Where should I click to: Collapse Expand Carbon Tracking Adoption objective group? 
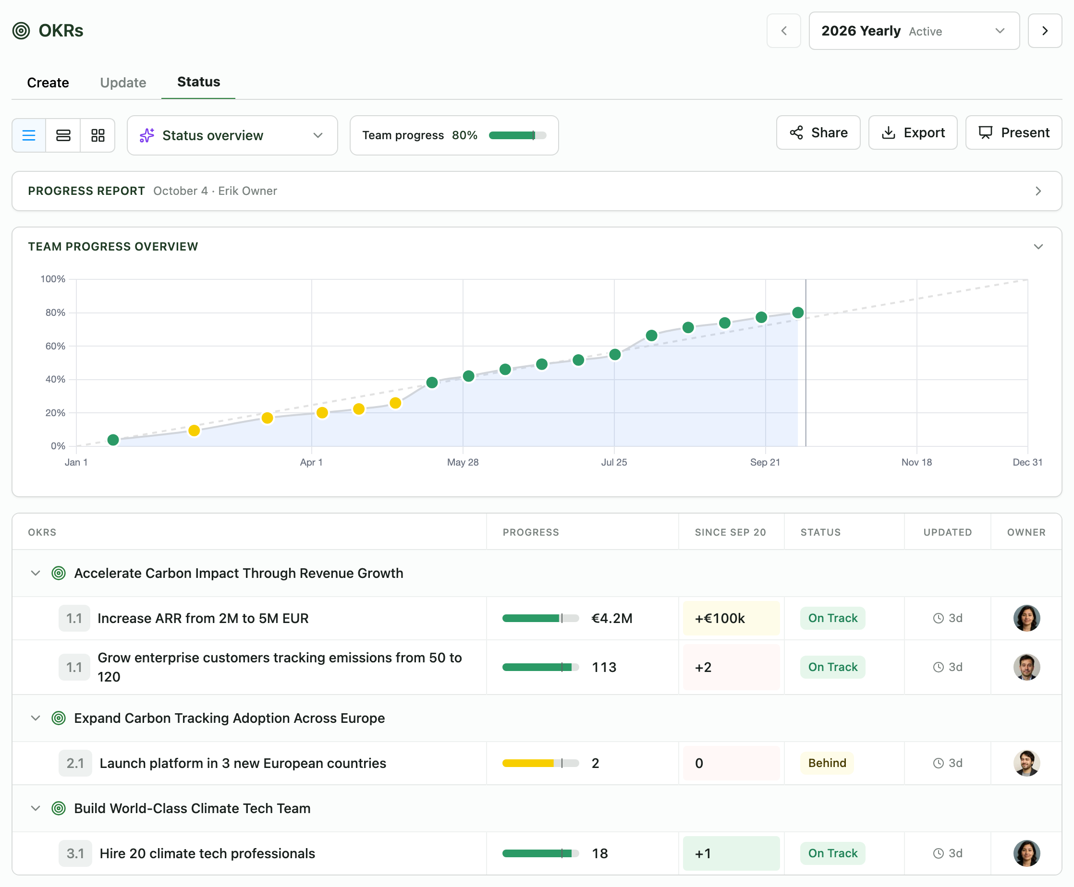pyautogui.click(x=35, y=718)
